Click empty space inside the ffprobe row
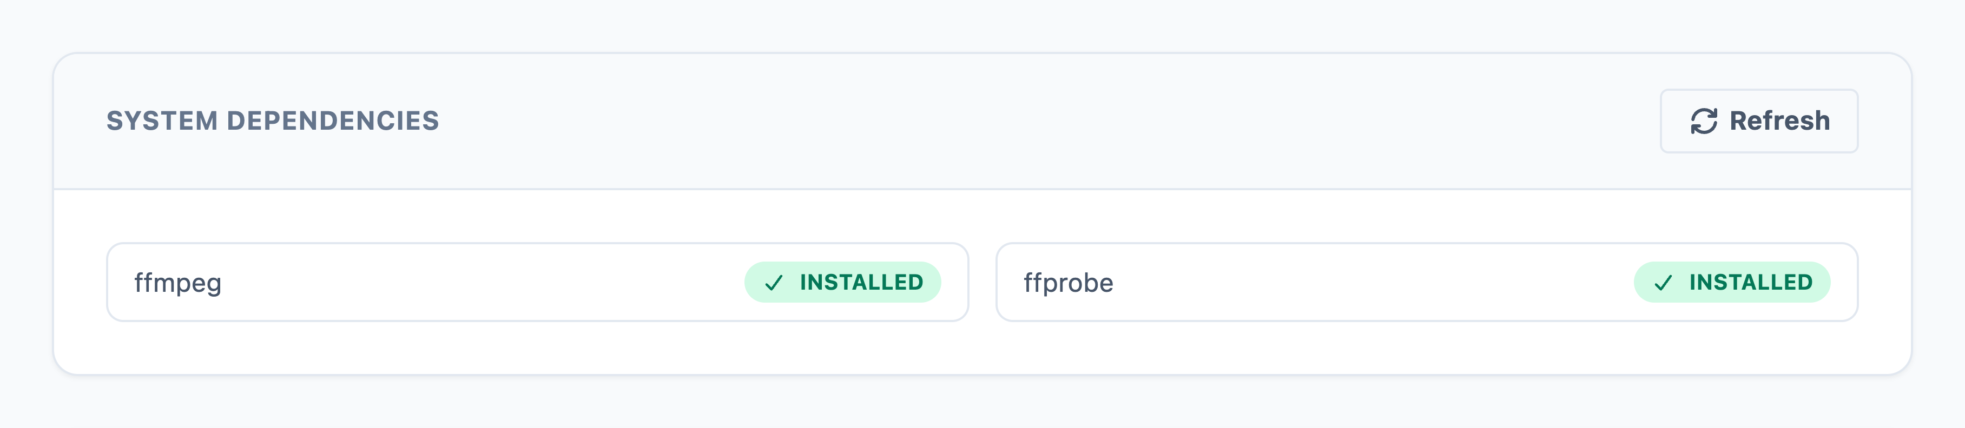Image resolution: width=1965 pixels, height=428 pixels. (x=1373, y=283)
